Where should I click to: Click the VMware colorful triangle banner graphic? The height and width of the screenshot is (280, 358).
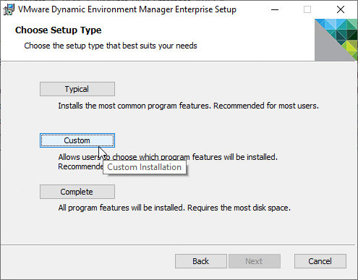(336, 40)
